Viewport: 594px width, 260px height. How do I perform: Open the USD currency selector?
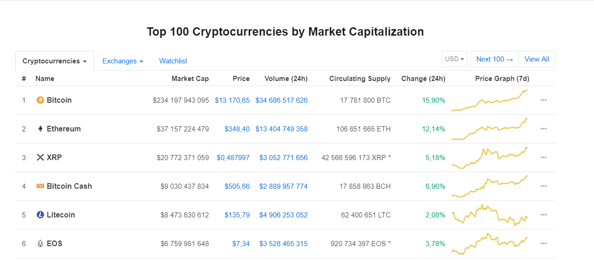455,59
